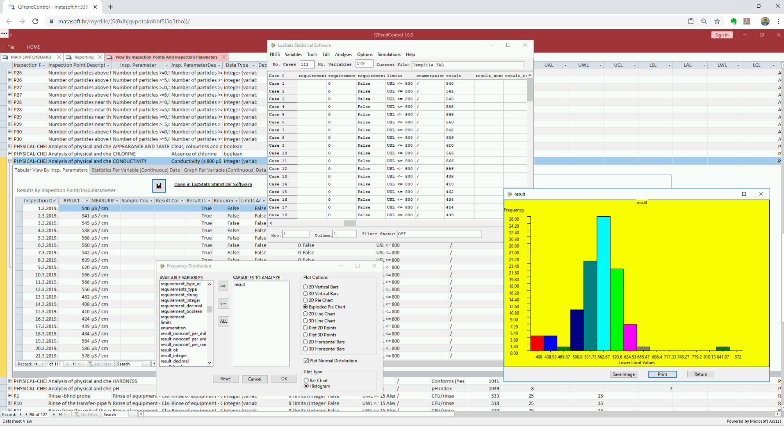Click Save Image in the result chart window
This screenshot has width=784, height=426.
[623, 374]
